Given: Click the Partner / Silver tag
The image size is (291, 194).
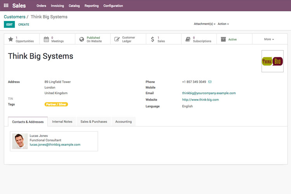Looking at the screenshot, I should pyautogui.click(x=56, y=104).
